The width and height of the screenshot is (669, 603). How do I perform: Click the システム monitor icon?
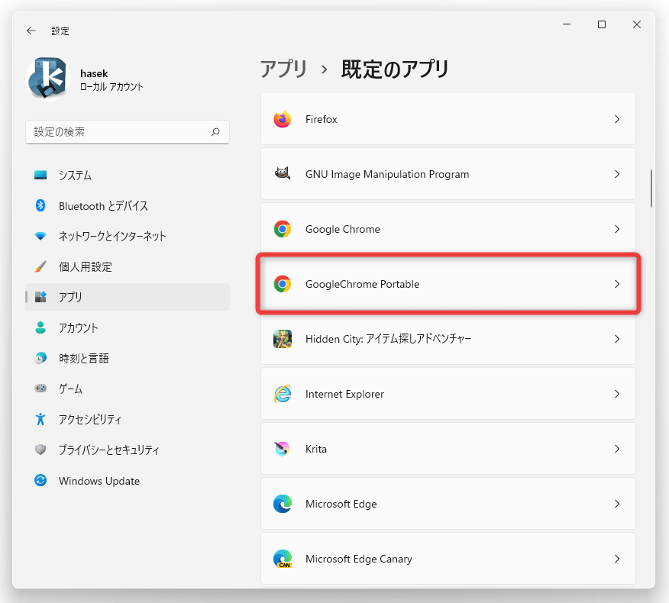(x=40, y=175)
